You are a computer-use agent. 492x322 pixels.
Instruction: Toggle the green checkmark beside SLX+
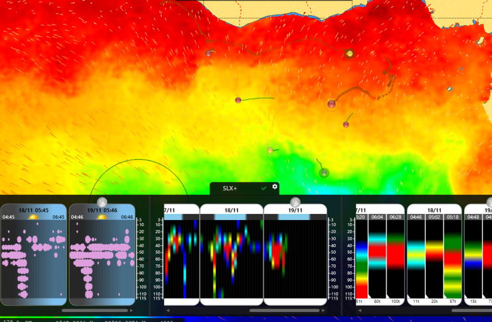264,188
